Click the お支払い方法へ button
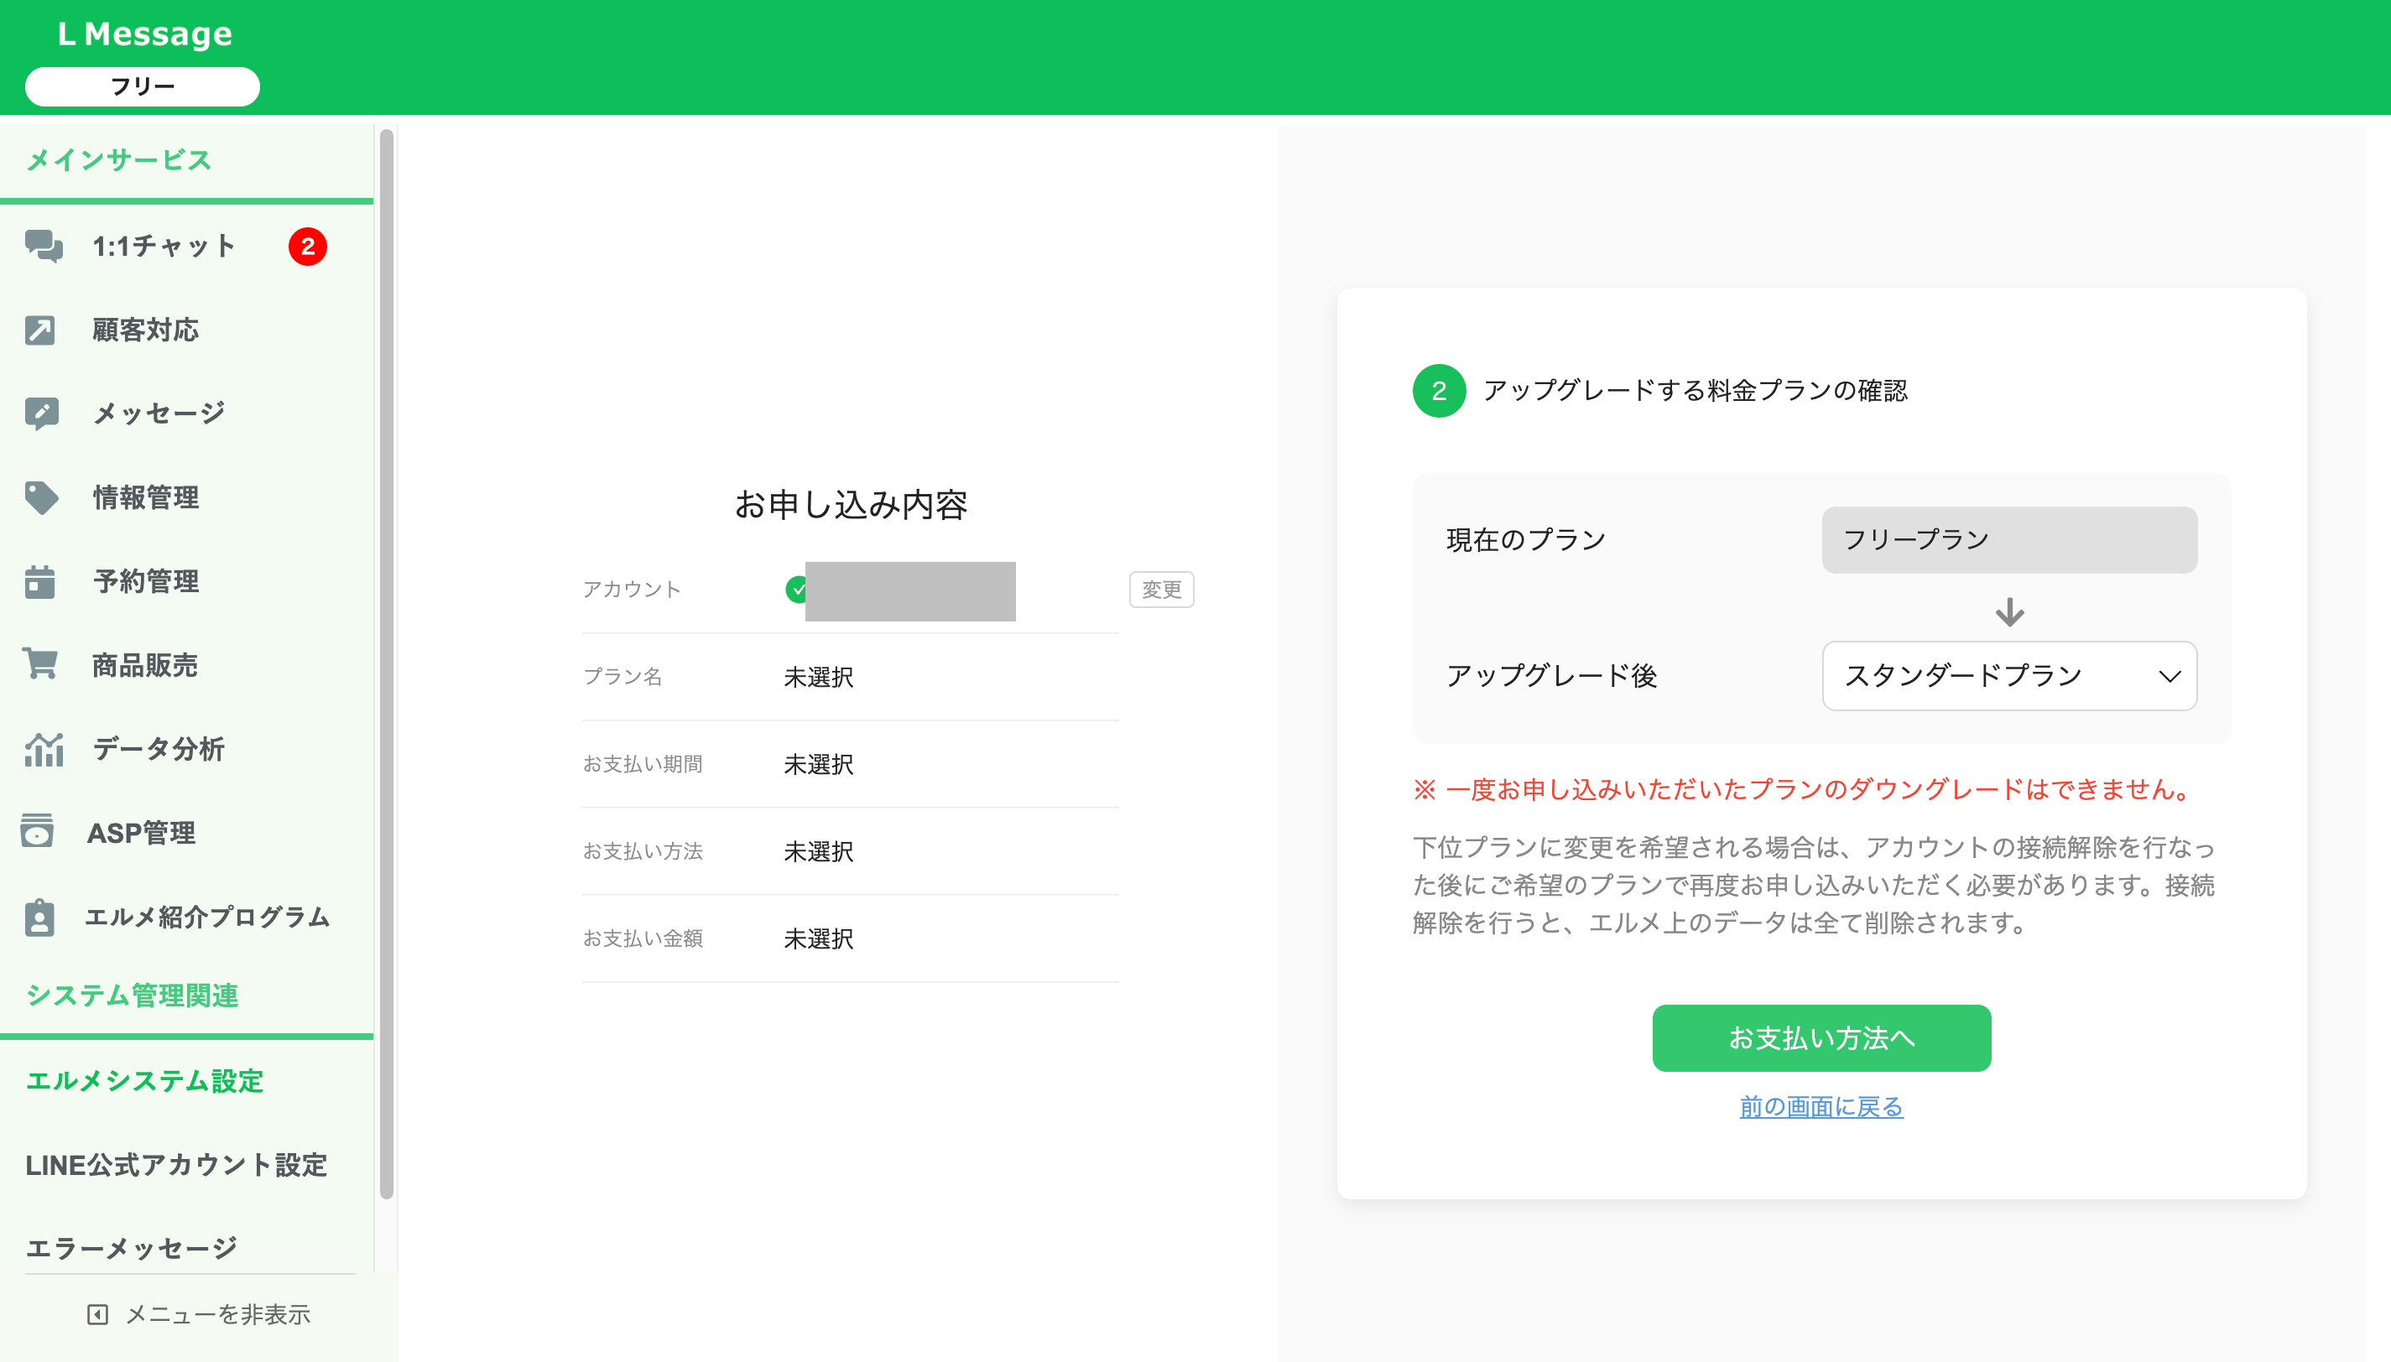 point(1821,1037)
